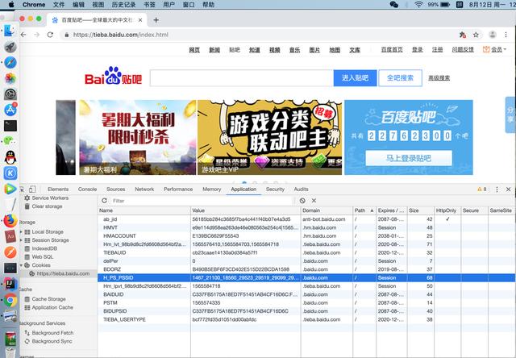Image resolution: width=516 pixels, height=358 pixels.
Task: Open Photos app from the Dock
Action: pyautogui.click(x=10, y=78)
